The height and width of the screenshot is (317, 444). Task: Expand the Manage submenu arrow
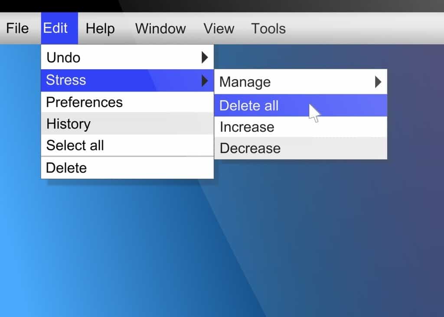point(378,82)
